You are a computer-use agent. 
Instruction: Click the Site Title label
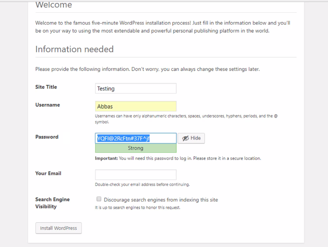pos(46,87)
